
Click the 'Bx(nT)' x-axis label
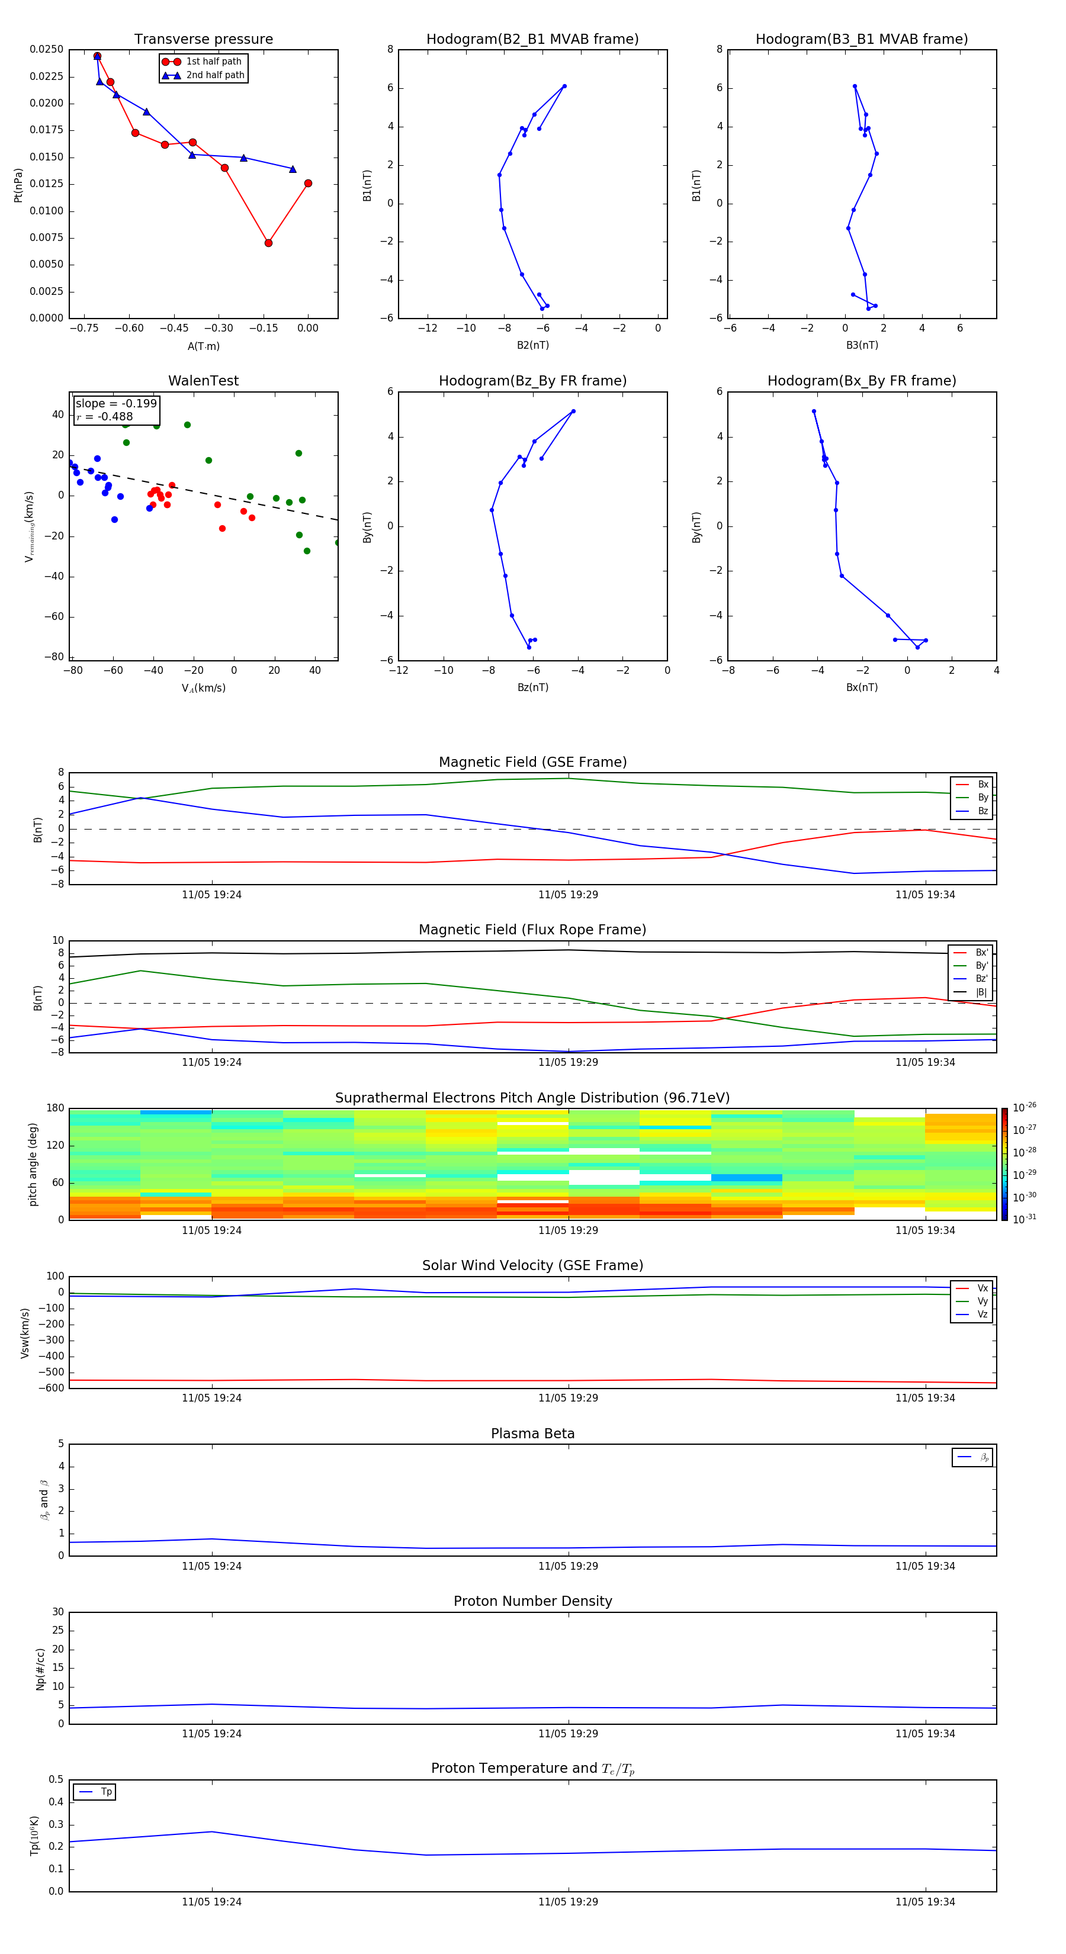[862, 687]
